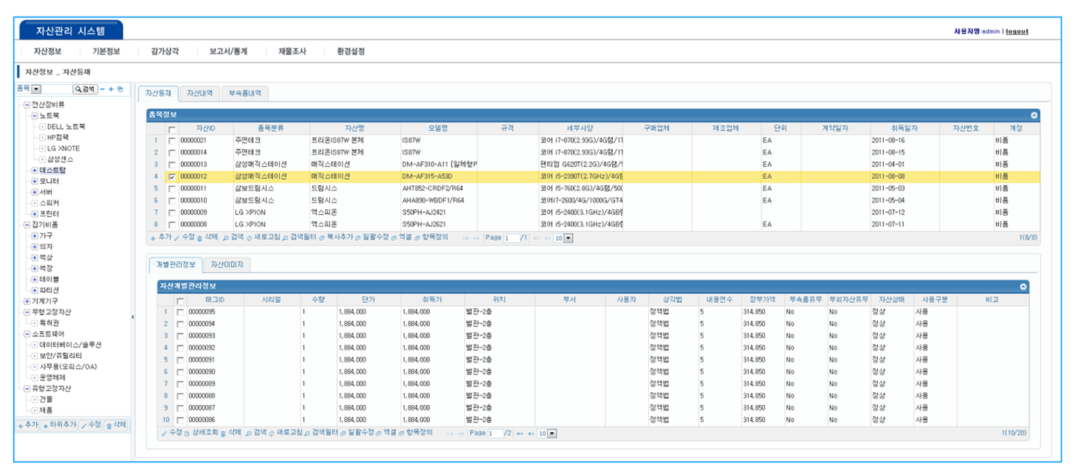The width and height of the screenshot is (1075, 476).
Task: Uncheck the checkbox for asset 00000012
Action: [x=172, y=177]
